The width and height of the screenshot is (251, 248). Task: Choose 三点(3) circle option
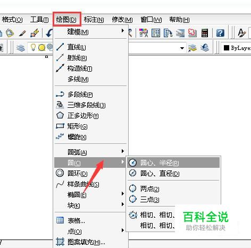pos(173,199)
